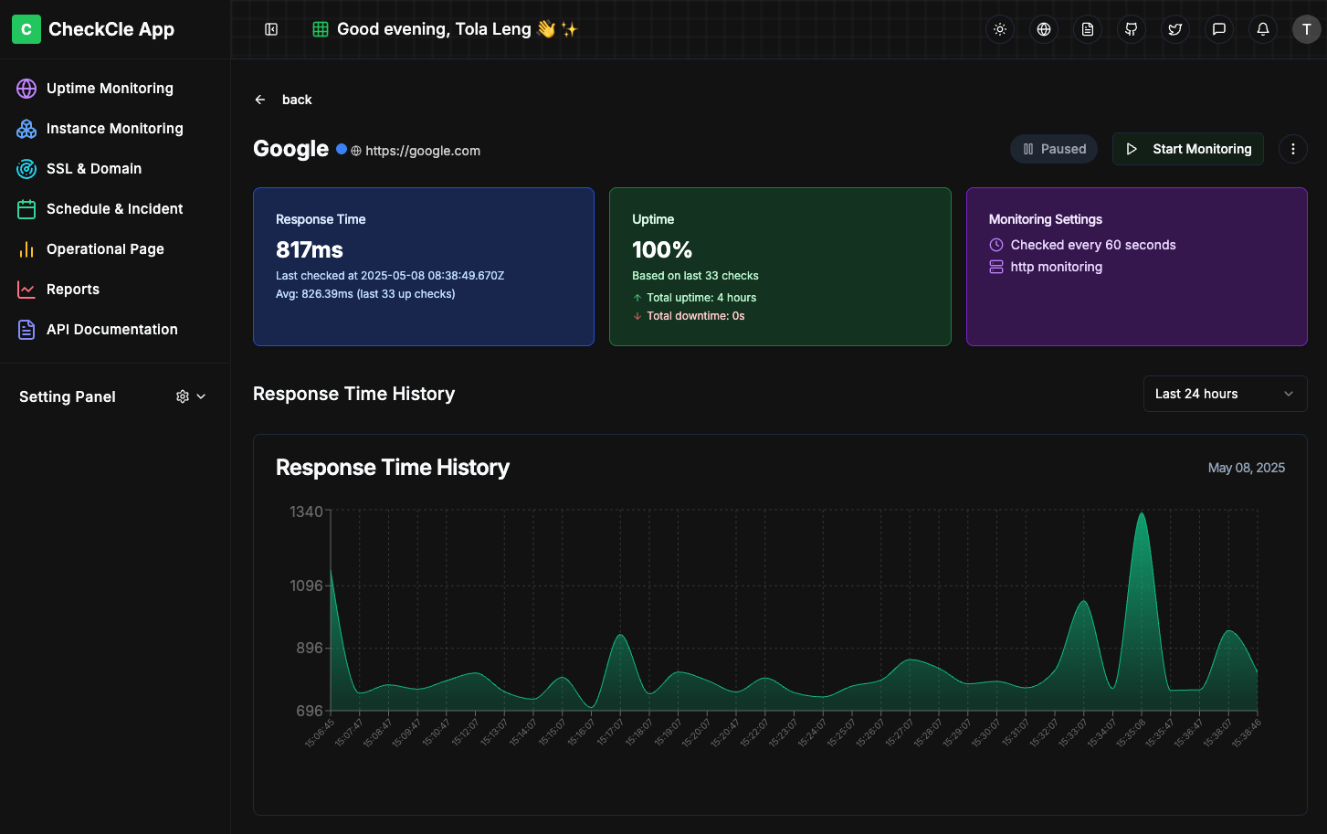Open the Uptime Monitoring section icon
This screenshot has height=834, width=1327.
(26, 88)
